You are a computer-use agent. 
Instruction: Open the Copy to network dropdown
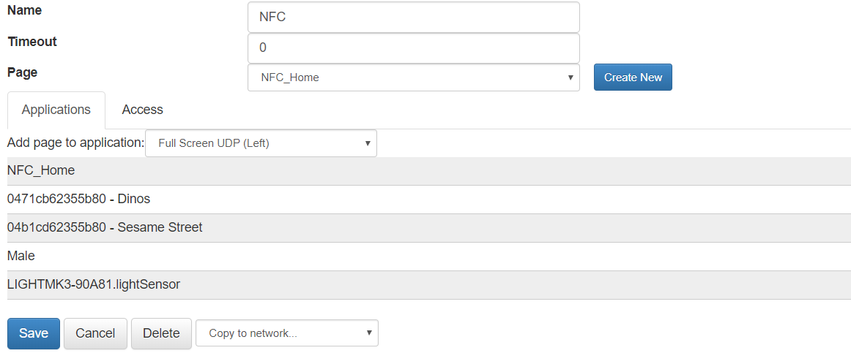pos(286,333)
